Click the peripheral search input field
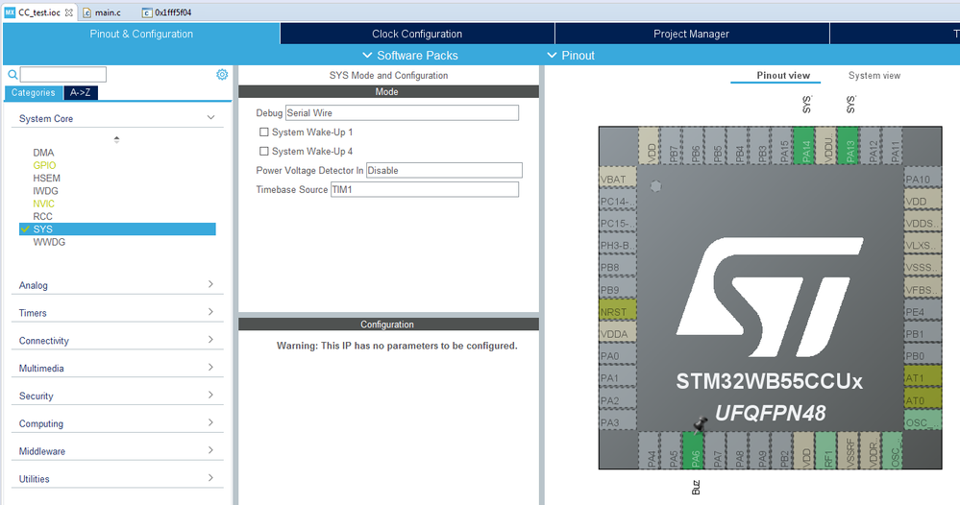960x505 pixels. click(x=63, y=75)
